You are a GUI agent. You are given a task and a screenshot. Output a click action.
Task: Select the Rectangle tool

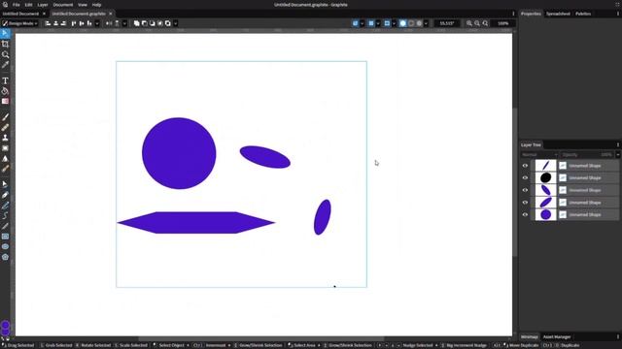5,237
